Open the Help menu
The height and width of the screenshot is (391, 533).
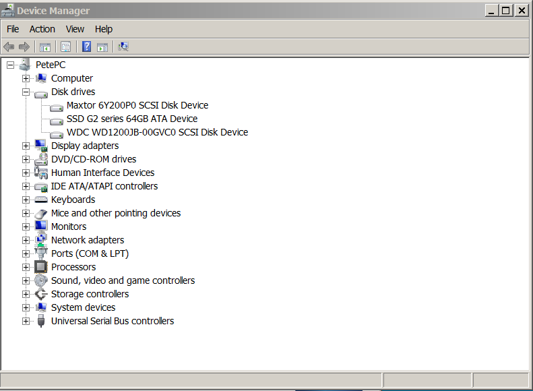click(103, 29)
